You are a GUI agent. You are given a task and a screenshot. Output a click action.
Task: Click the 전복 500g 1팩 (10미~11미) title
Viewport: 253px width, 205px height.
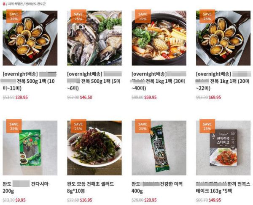pos(29,81)
